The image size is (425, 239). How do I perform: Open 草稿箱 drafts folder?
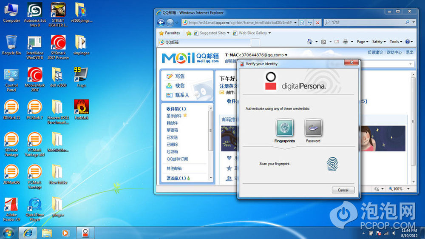pos(172,130)
